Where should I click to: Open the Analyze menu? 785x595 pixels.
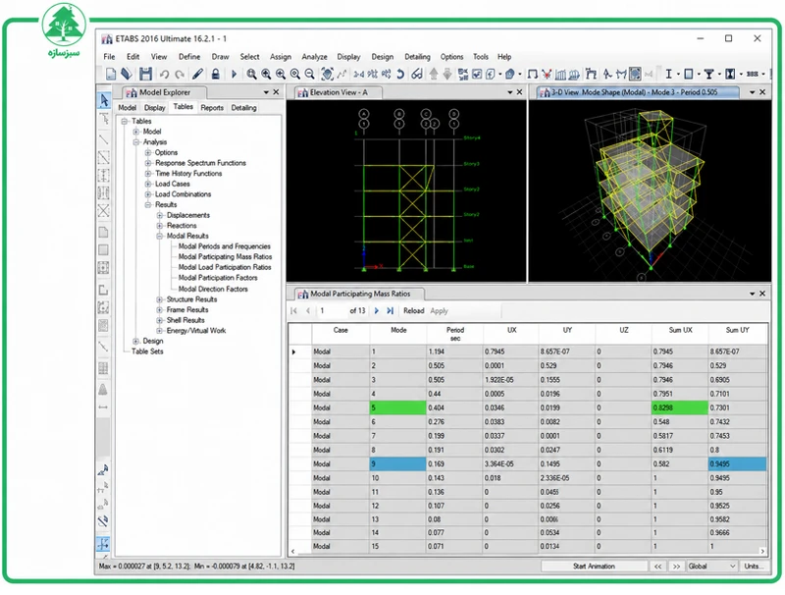(x=314, y=57)
